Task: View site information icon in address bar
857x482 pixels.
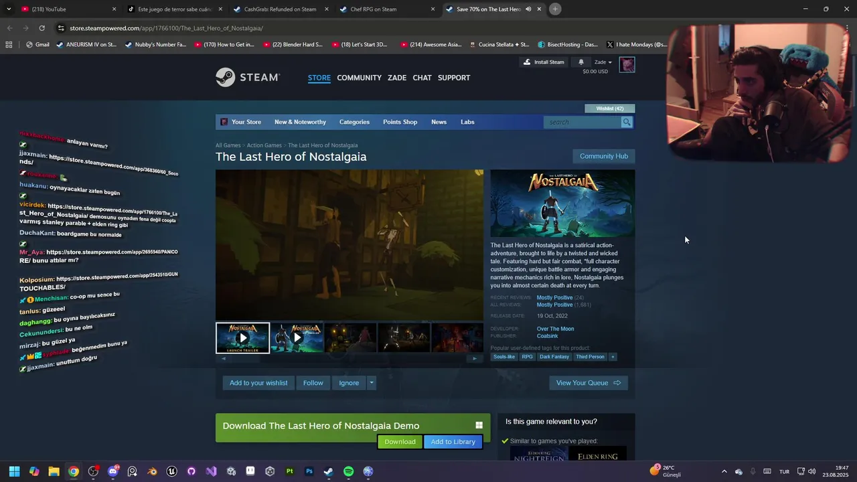Action: (x=61, y=28)
